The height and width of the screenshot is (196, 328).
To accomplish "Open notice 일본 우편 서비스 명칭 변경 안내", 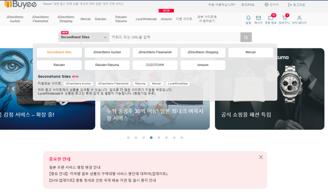I will (75, 167).
